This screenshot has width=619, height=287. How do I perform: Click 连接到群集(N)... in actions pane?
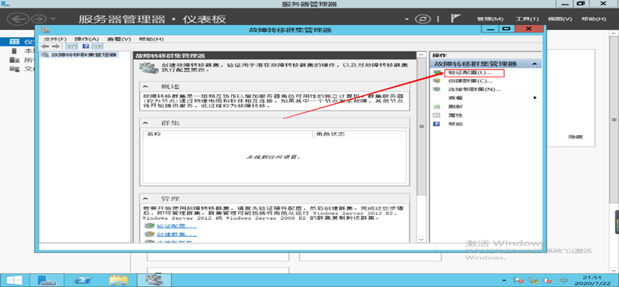(x=474, y=89)
